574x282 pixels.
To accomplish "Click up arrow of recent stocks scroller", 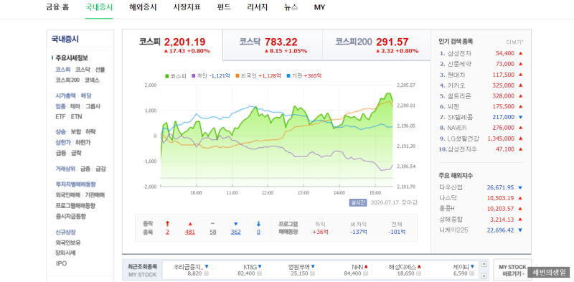I will (x=484, y=264).
